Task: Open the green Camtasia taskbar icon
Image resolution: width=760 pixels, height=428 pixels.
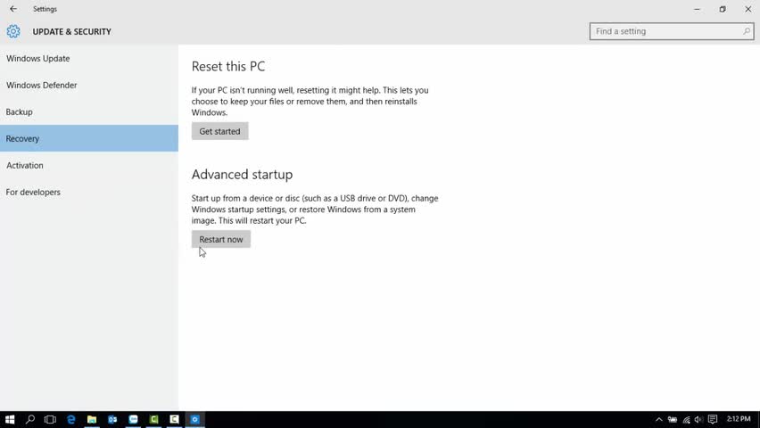Action: [154, 419]
